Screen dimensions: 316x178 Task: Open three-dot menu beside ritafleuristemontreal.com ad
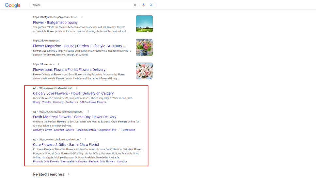pos(88,112)
